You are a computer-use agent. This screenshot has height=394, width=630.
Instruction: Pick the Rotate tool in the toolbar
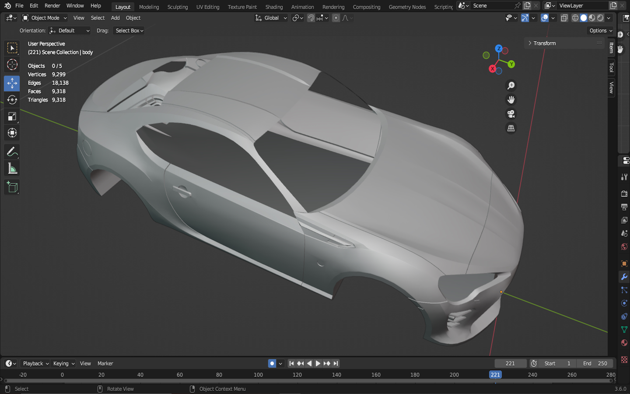click(x=12, y=100)
